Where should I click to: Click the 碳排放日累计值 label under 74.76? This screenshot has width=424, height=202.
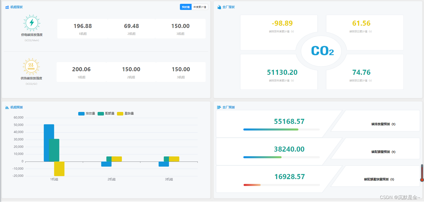[360, 81]
